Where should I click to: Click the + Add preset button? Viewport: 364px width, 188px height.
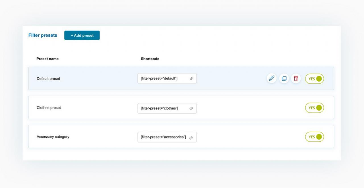(82, 35)
